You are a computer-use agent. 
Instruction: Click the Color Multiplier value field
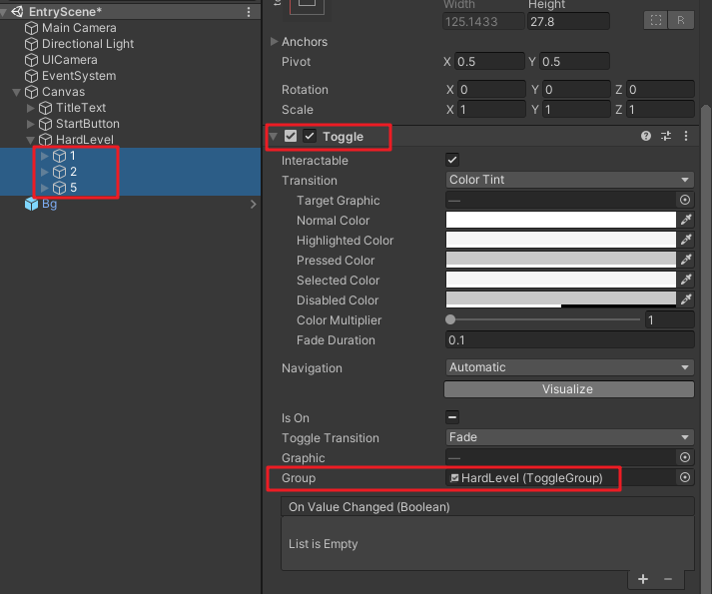[x=670, y=320]
